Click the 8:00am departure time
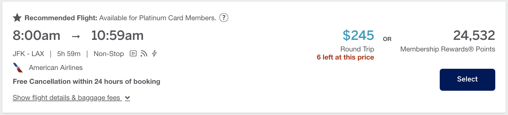 [36, 36]
